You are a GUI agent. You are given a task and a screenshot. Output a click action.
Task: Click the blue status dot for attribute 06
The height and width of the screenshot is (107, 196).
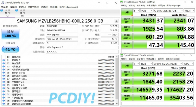pyautogui.click(x=4, y=76)
